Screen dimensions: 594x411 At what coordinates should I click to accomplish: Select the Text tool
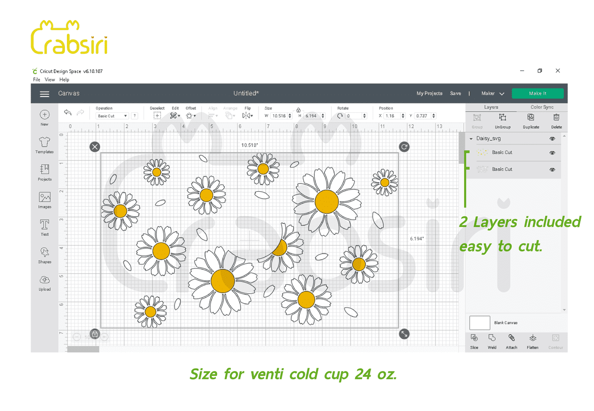(x=44, y=226)
